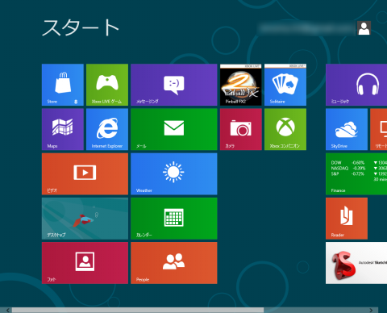Open the Music headphones tile
Image resolution: width=387 pixels, height=313 pixels.
tap(356, 85)
